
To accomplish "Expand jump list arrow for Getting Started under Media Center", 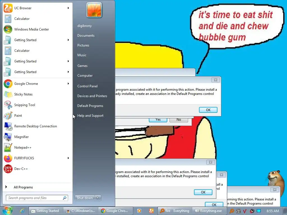I will point(68,40).
